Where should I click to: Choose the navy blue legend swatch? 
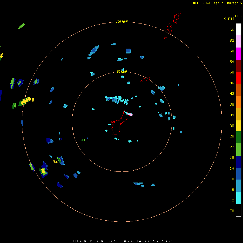[x=238, y=162]
